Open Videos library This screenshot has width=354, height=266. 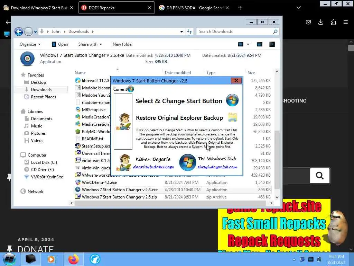point(37,140)
